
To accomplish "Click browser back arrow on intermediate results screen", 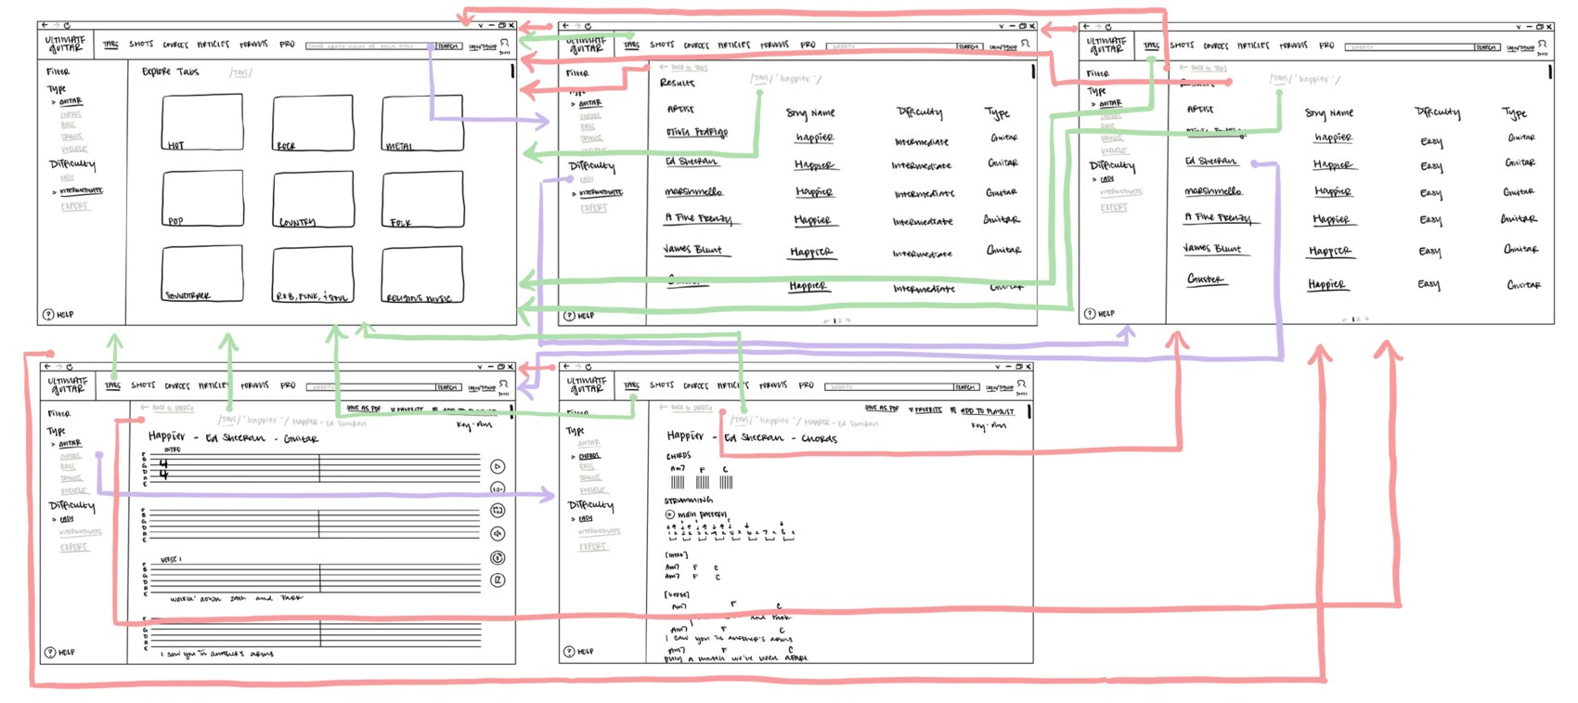I will [565, 26].
